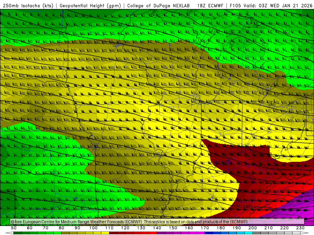
Task: Click the "250mb Isotachs (kts)" title text
Action: [x=28, y=6]
